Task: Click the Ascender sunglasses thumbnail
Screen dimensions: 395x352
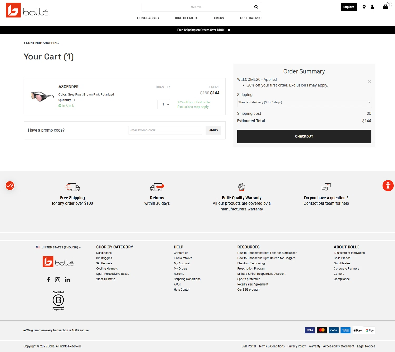Action: (x=42, y=96)
